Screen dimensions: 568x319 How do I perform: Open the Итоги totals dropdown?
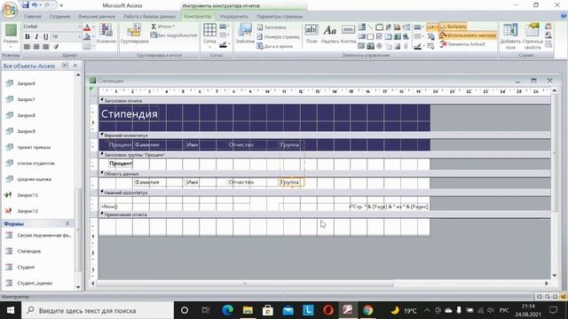click(x=163, y=27)
